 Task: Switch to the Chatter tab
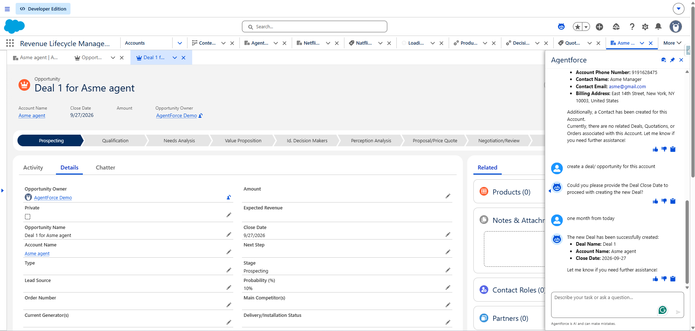point(105,167)
